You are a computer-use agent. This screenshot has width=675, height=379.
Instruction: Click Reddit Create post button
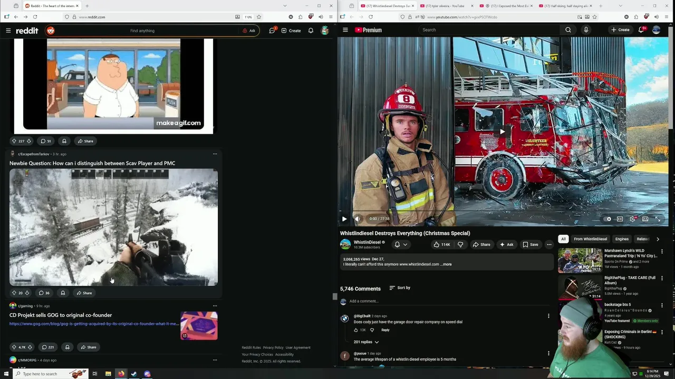291,31
